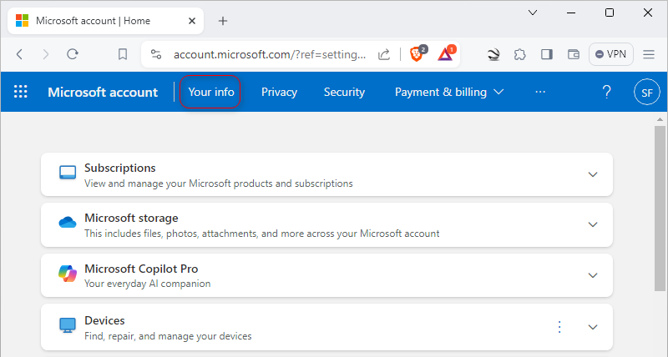Click 'Your everyday AI companion' text
Viewport: 668px width, 357px height.
(x=147, y=284)
